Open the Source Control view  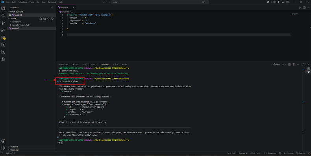click(x=3, y=23)
